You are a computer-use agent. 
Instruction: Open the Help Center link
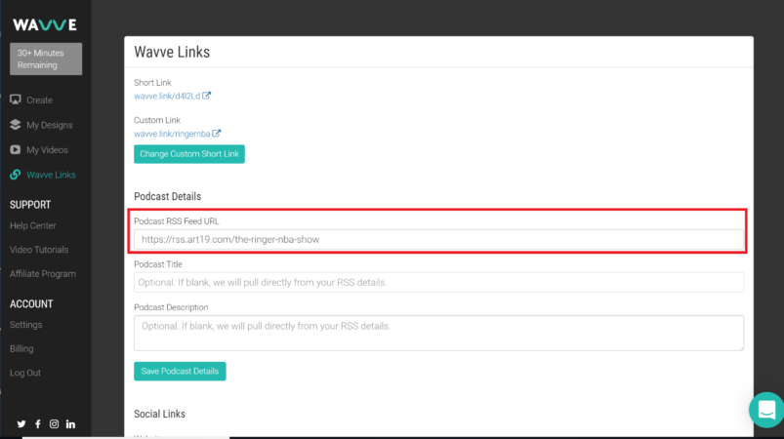click(33, 226)
